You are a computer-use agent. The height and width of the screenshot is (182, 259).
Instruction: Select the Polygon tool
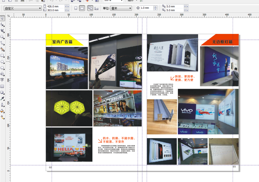(2, 68)
